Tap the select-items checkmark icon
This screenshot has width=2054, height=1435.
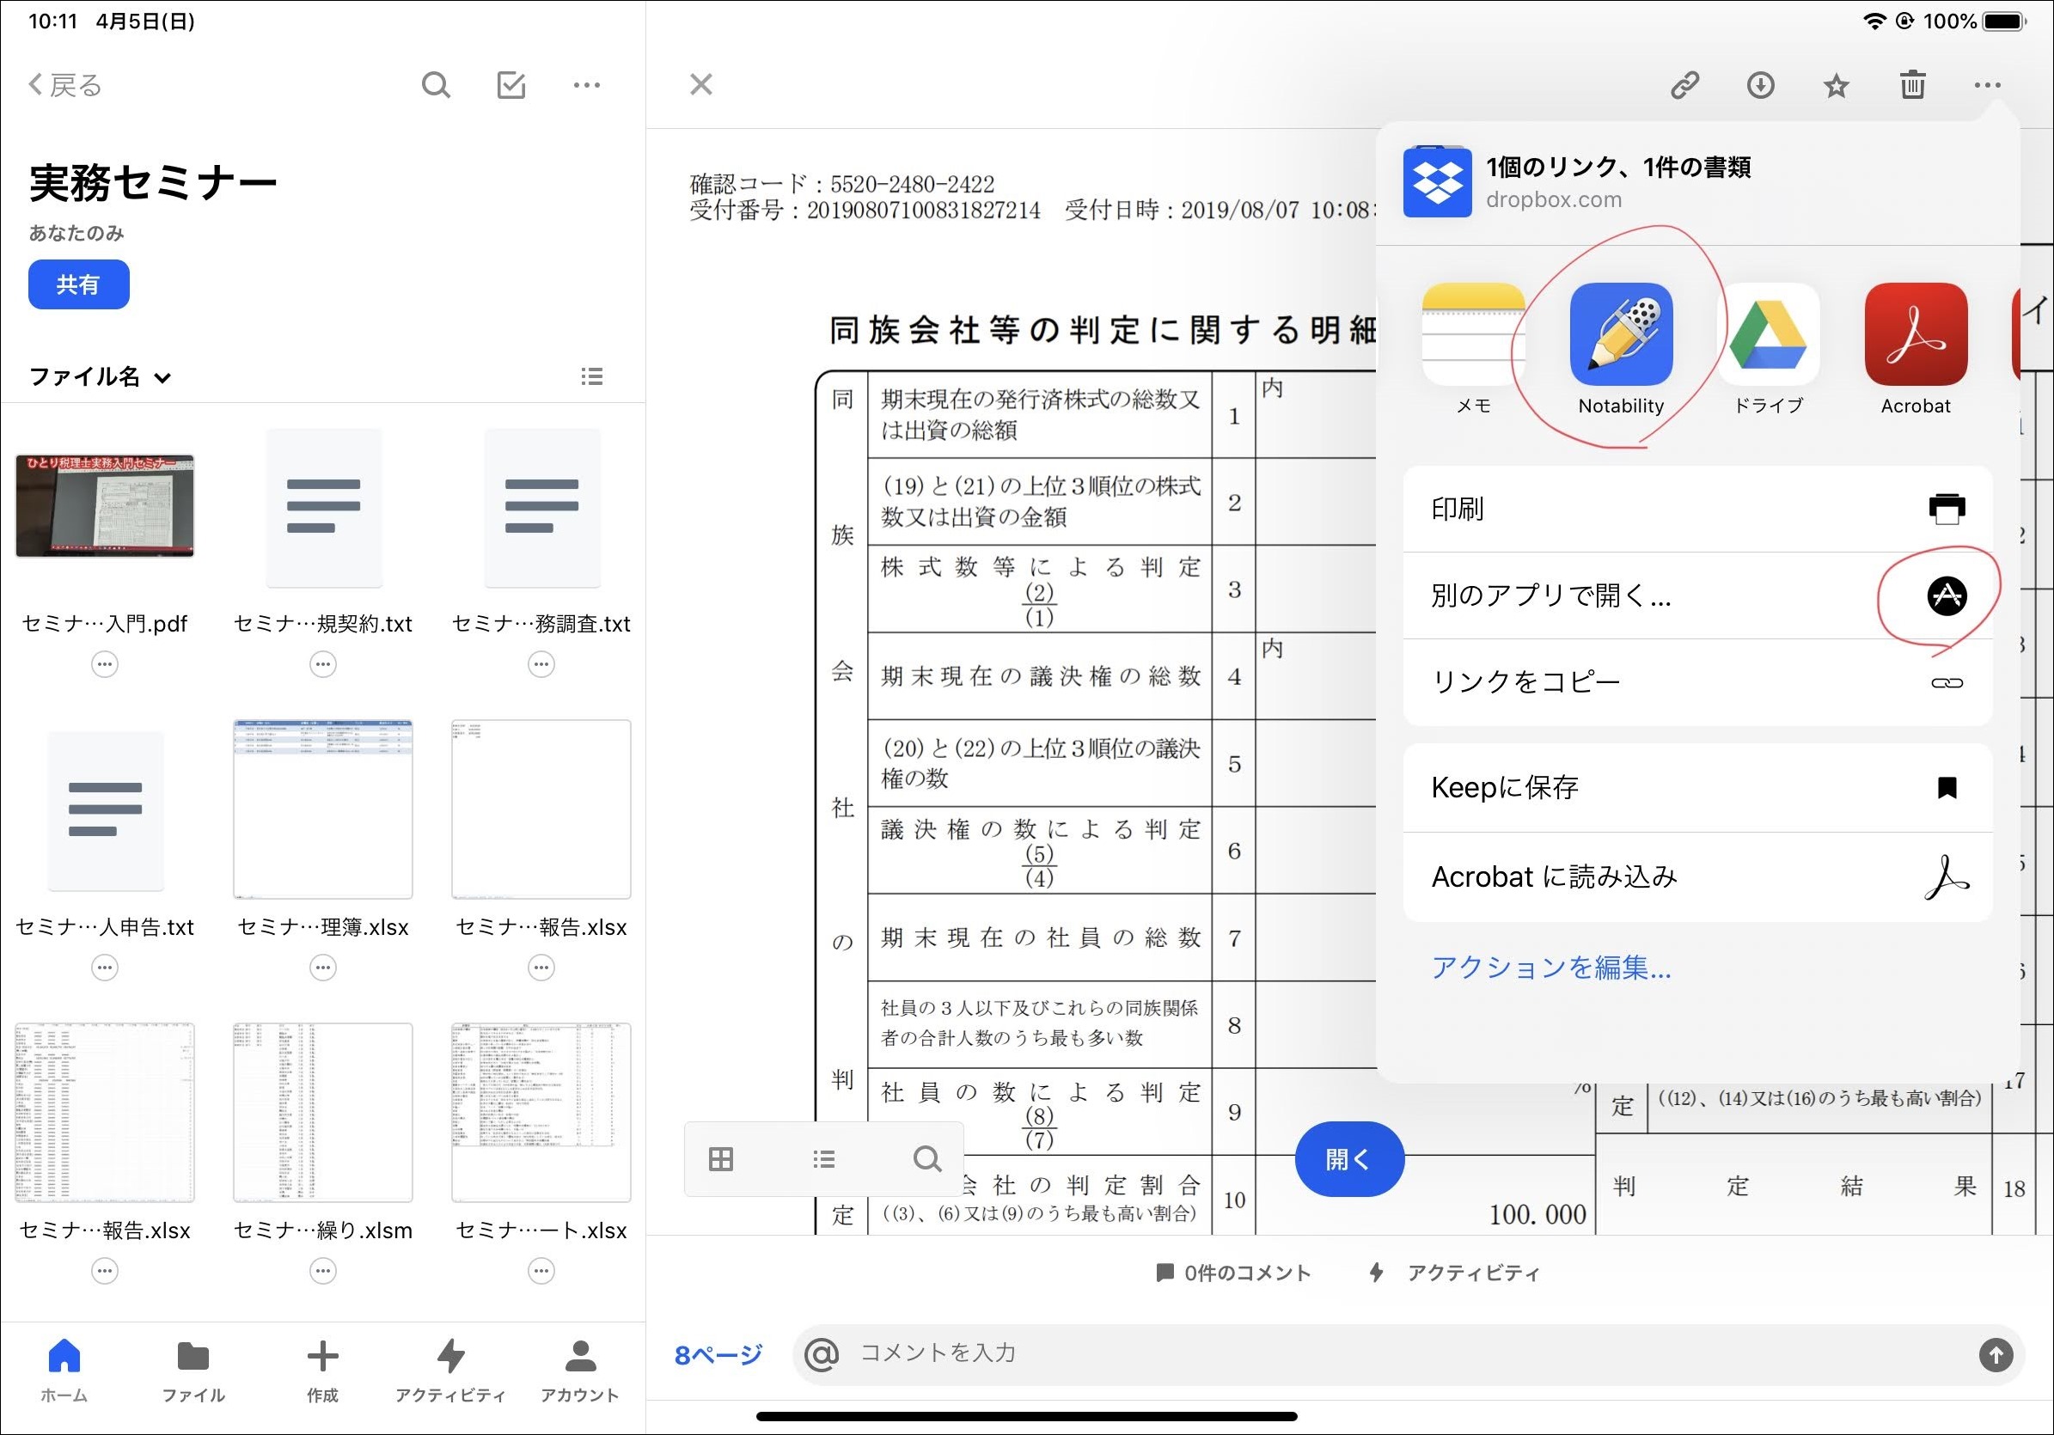tap(510, 85)
